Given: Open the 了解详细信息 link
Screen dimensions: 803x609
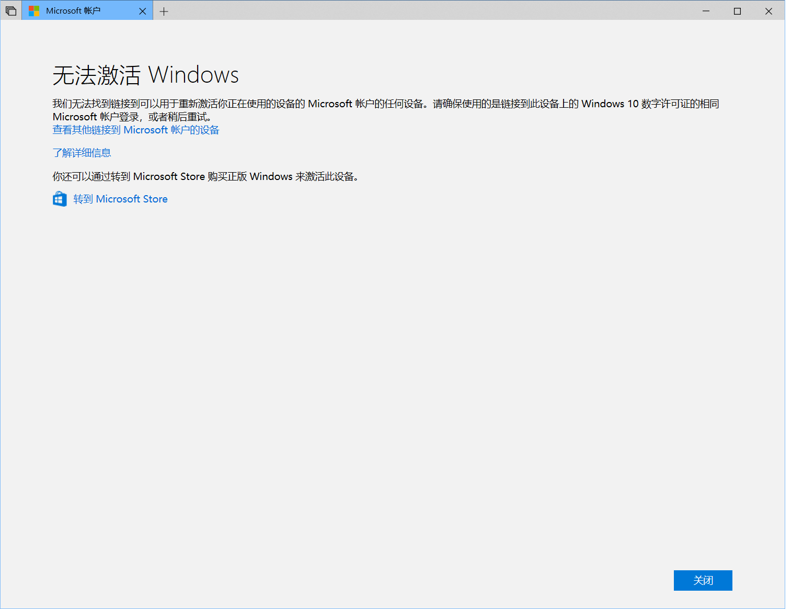Looking at the screenshot, I should click(82, 153).
